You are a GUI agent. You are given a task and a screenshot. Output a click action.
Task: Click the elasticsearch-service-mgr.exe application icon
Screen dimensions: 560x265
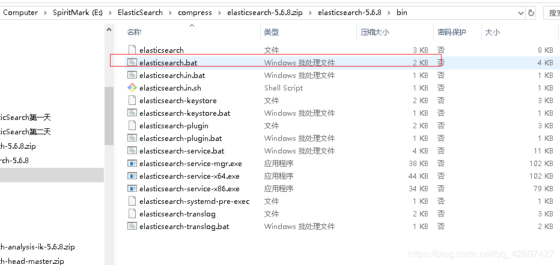click(132, 164)
